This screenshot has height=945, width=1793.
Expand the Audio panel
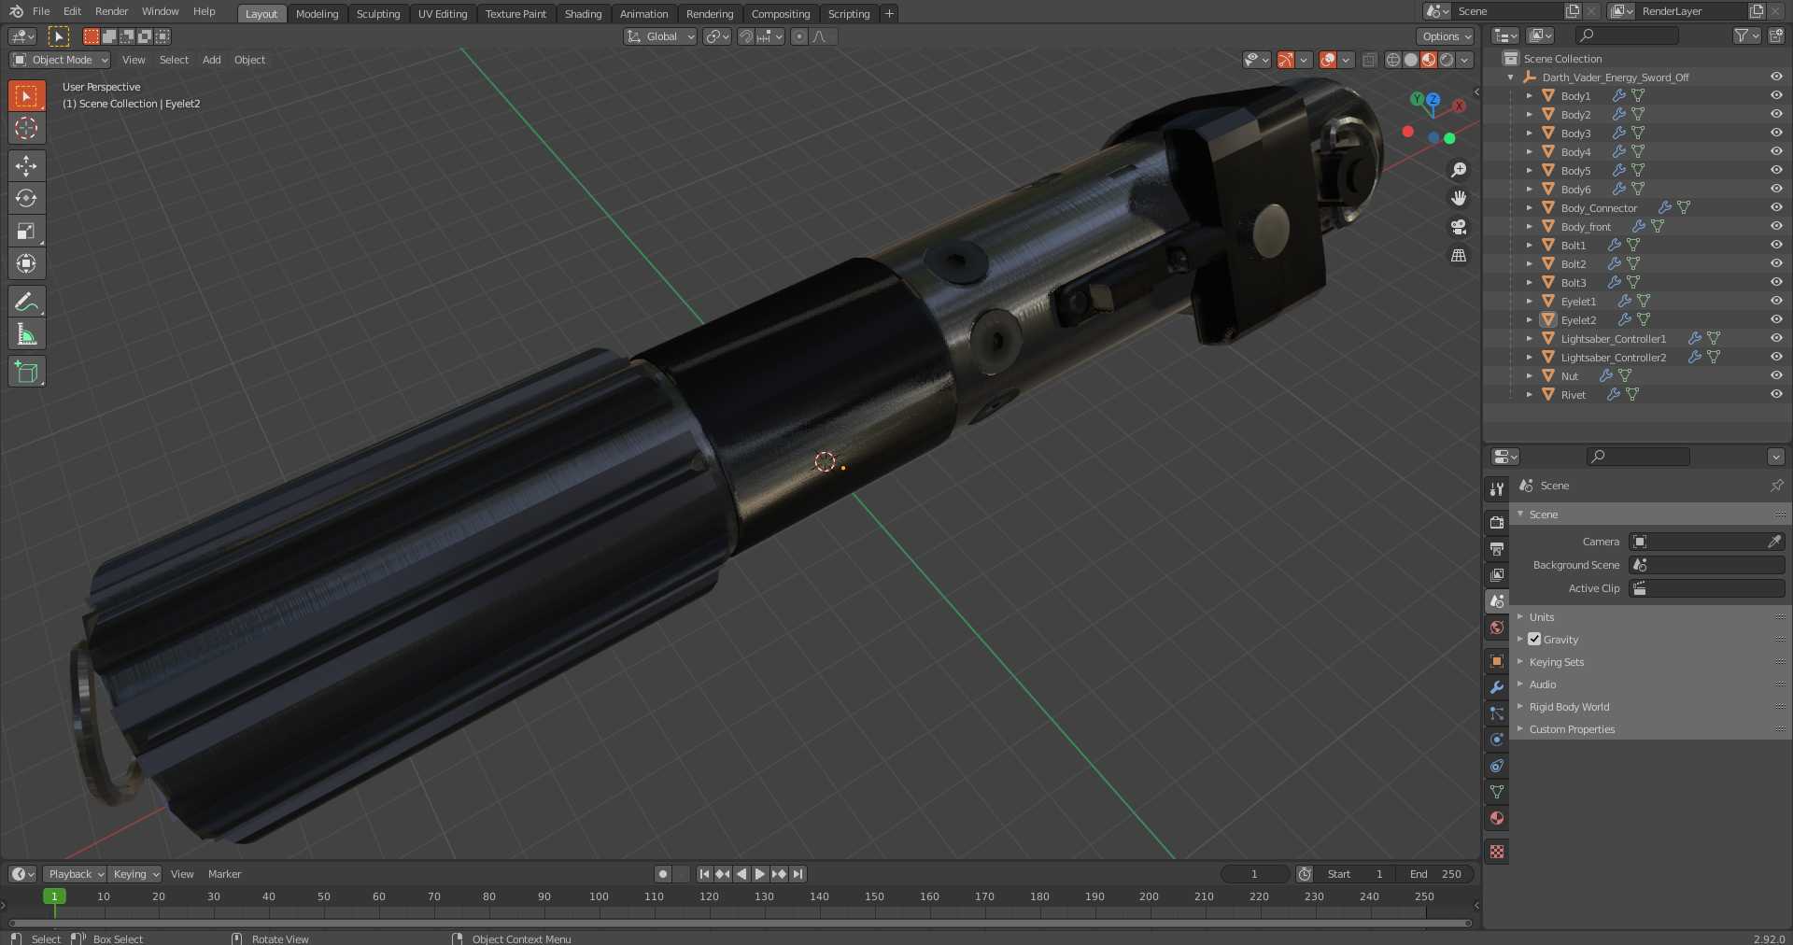pyautogui.click(x=1542, y=684)
